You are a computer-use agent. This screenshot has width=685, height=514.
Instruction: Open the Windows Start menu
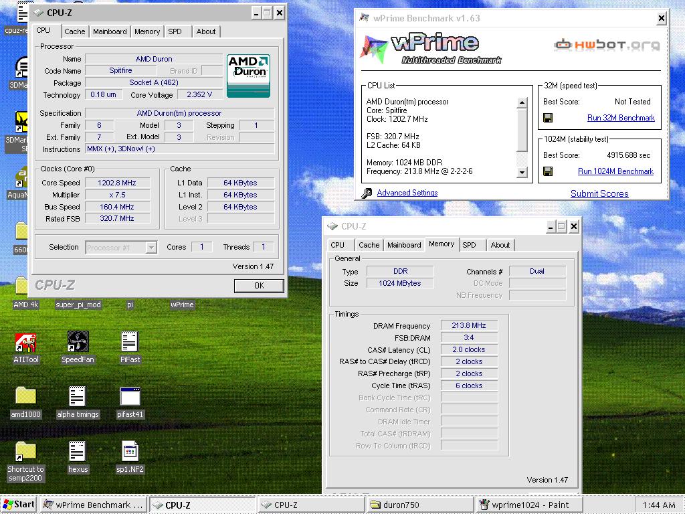tap(18, 505)
